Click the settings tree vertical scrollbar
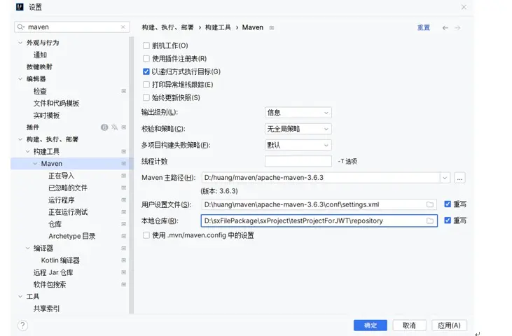512x336 pixels. tap(131, 175)
